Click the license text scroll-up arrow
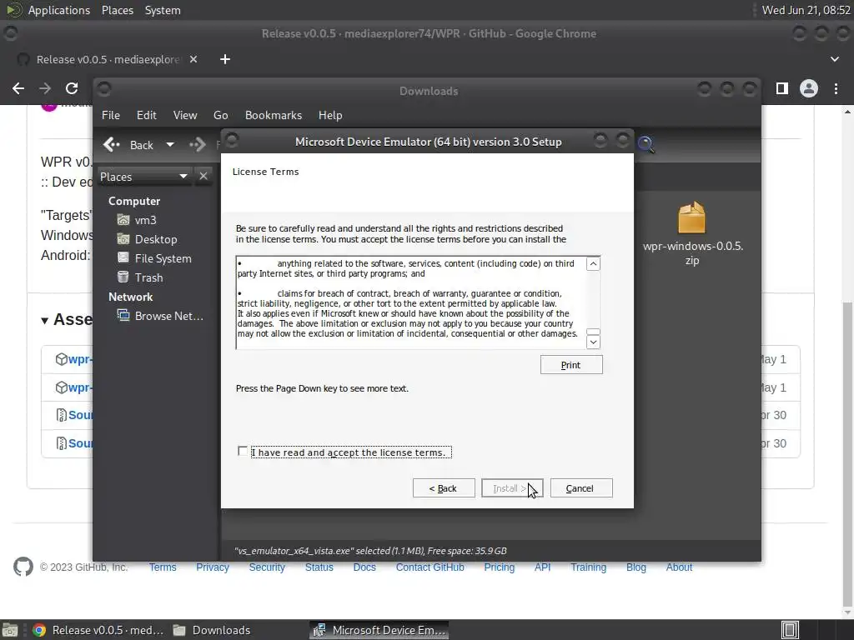The width and height of the screenshot is (854, 640). coord(593,264)
